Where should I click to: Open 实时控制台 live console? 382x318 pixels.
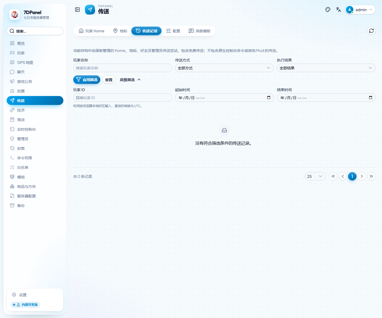35,129
